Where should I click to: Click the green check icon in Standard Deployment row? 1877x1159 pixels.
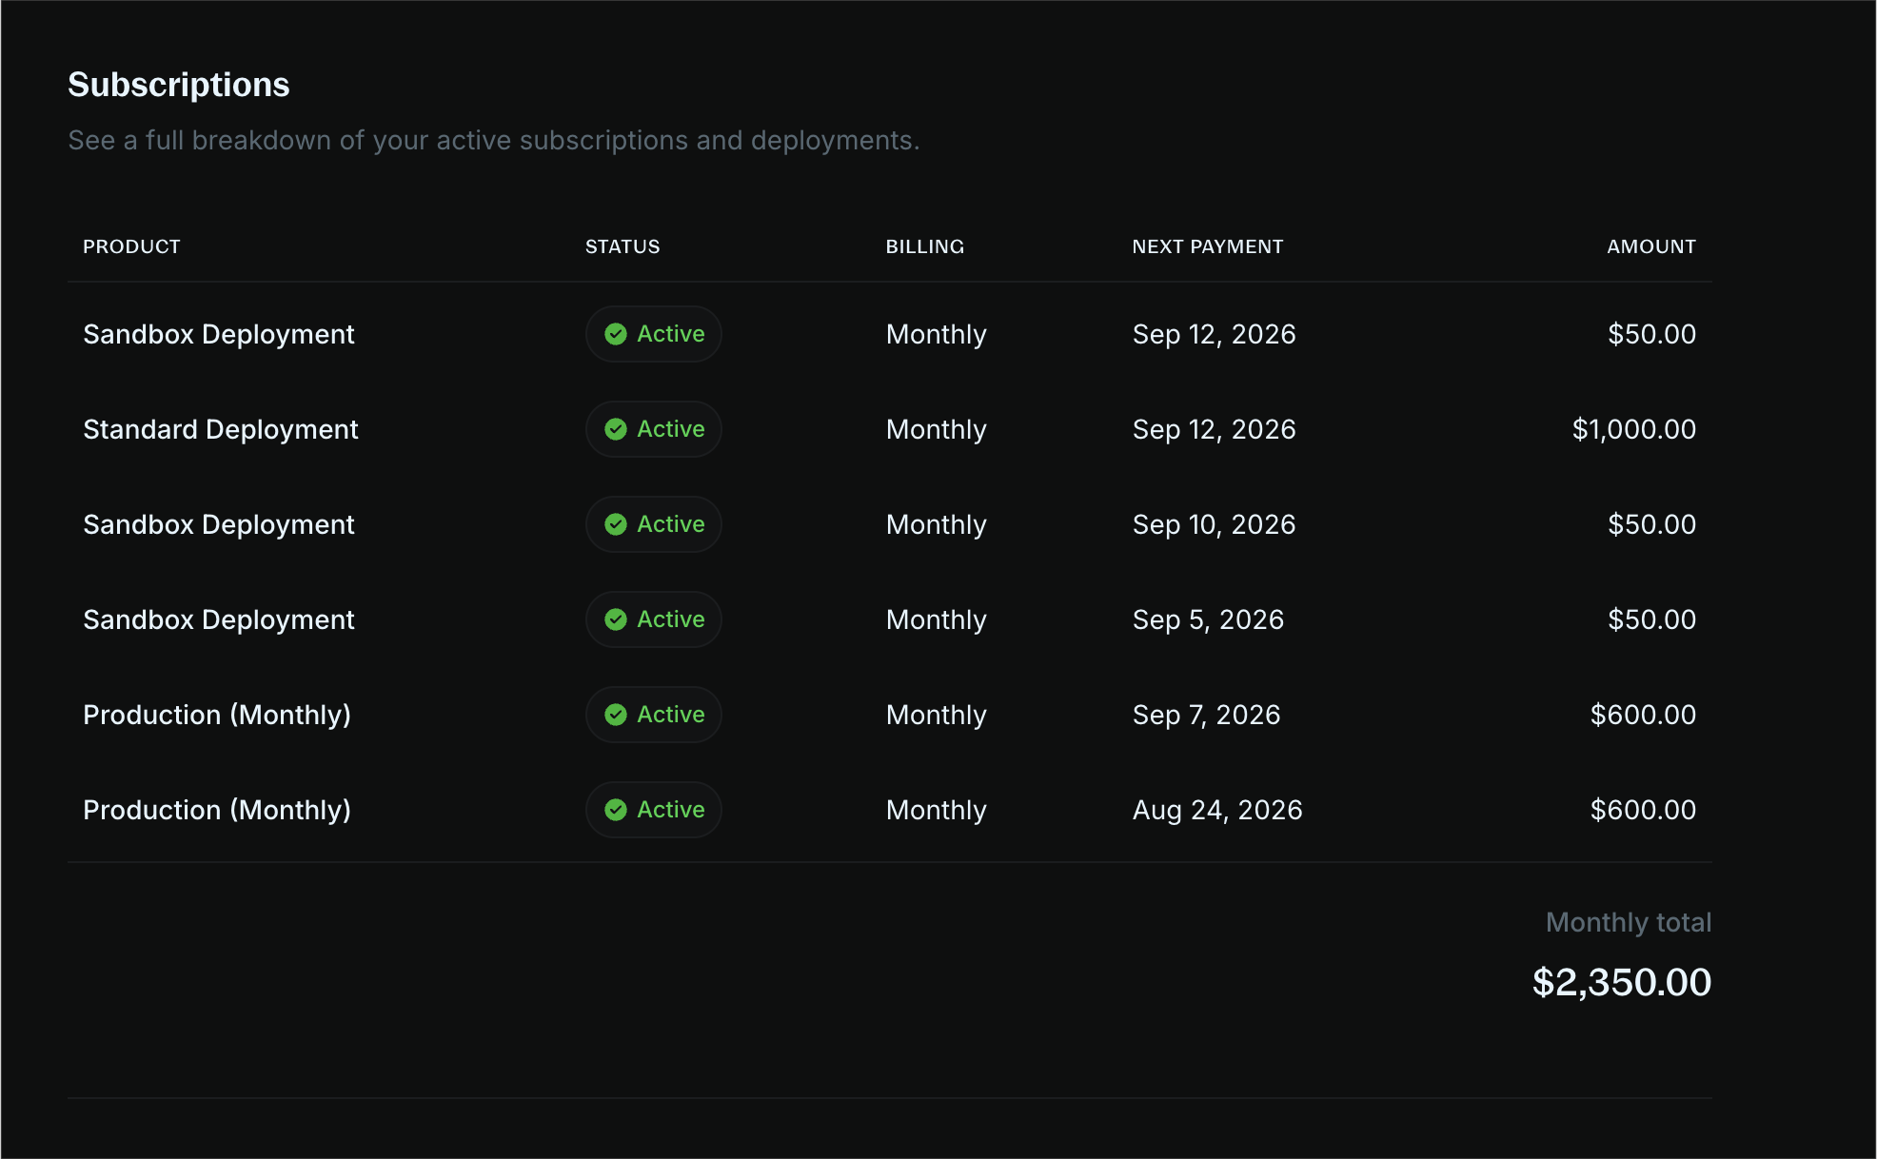pos(616,429)
